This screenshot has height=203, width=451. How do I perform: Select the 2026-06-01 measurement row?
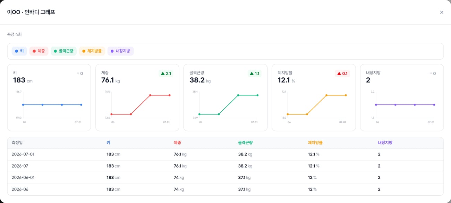click(226, 178)
